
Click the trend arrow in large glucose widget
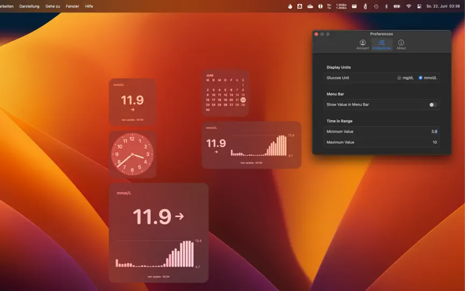179,216
